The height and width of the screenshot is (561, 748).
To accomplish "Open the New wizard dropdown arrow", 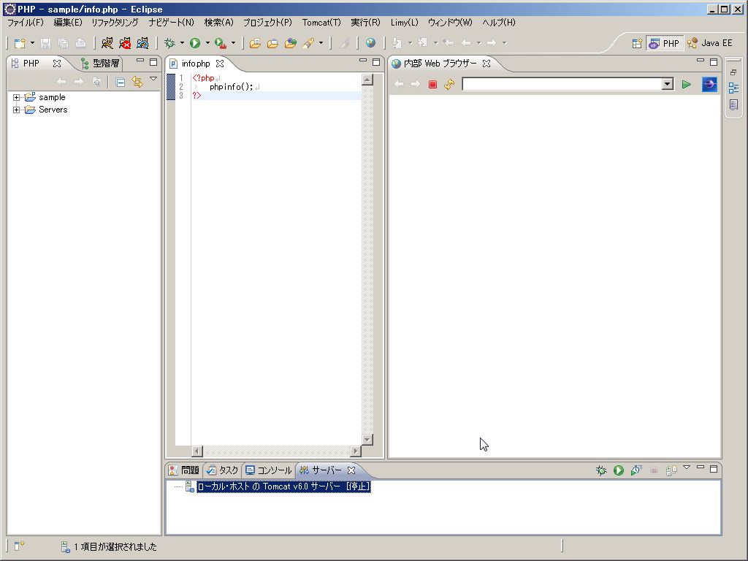I will coord(32,43).
